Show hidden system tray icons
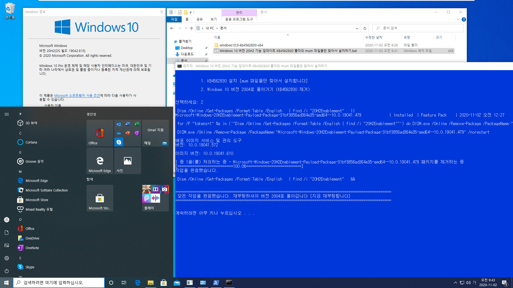The width and height of the screenshot is (513, 288). tap(455, 283)
